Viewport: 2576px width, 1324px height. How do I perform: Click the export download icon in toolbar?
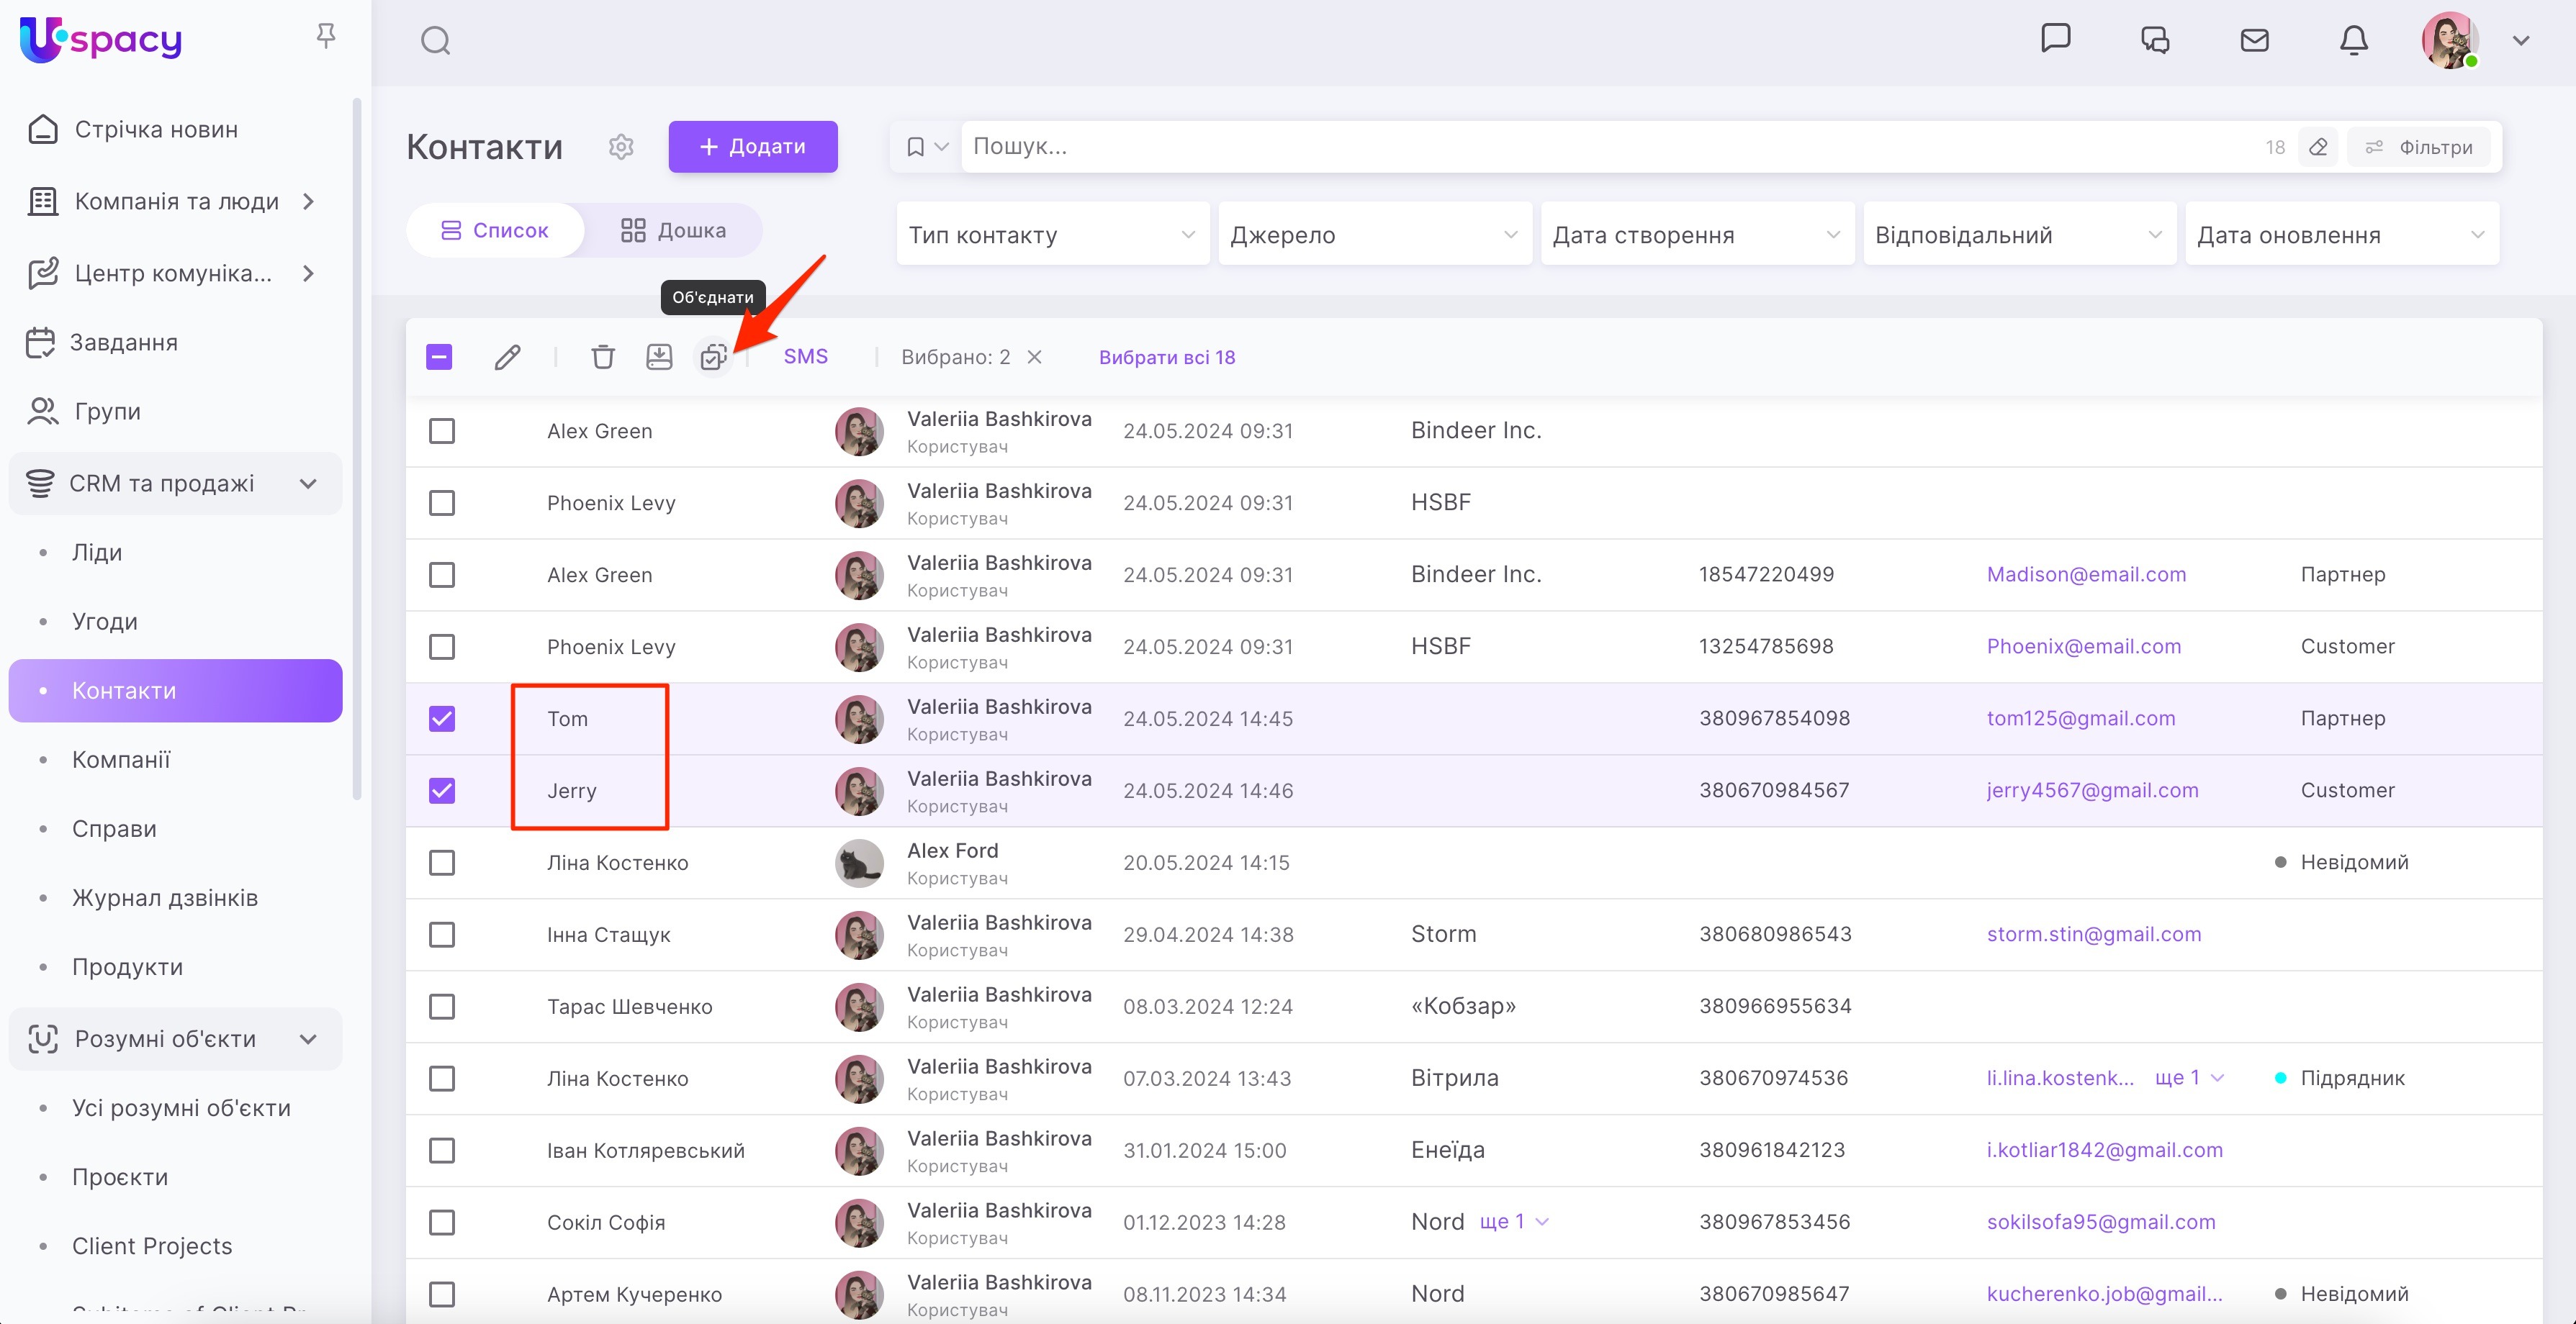659,357
